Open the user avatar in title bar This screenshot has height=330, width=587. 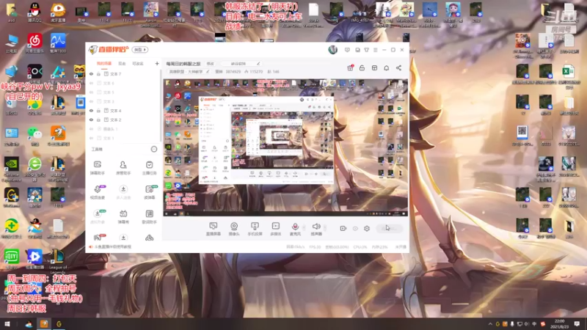coord(333,50)
